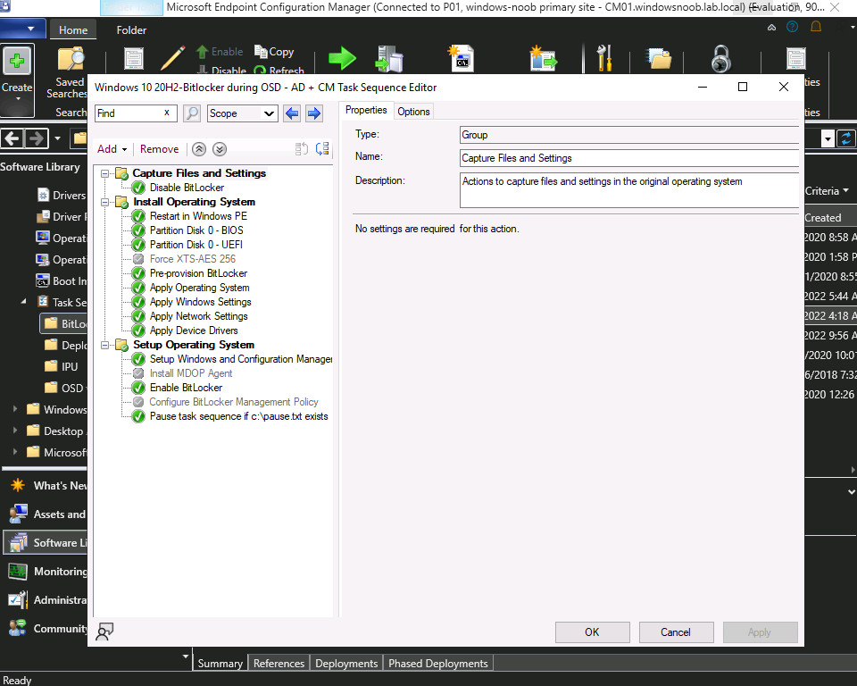Go to previous search result arrow

tap(292, 113)
